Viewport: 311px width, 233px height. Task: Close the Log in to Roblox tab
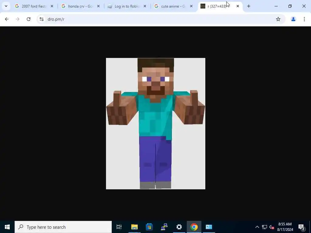click(x=145, y=6)
